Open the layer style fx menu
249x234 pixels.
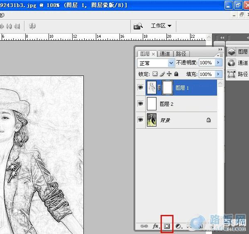click(x=156, y=226)
